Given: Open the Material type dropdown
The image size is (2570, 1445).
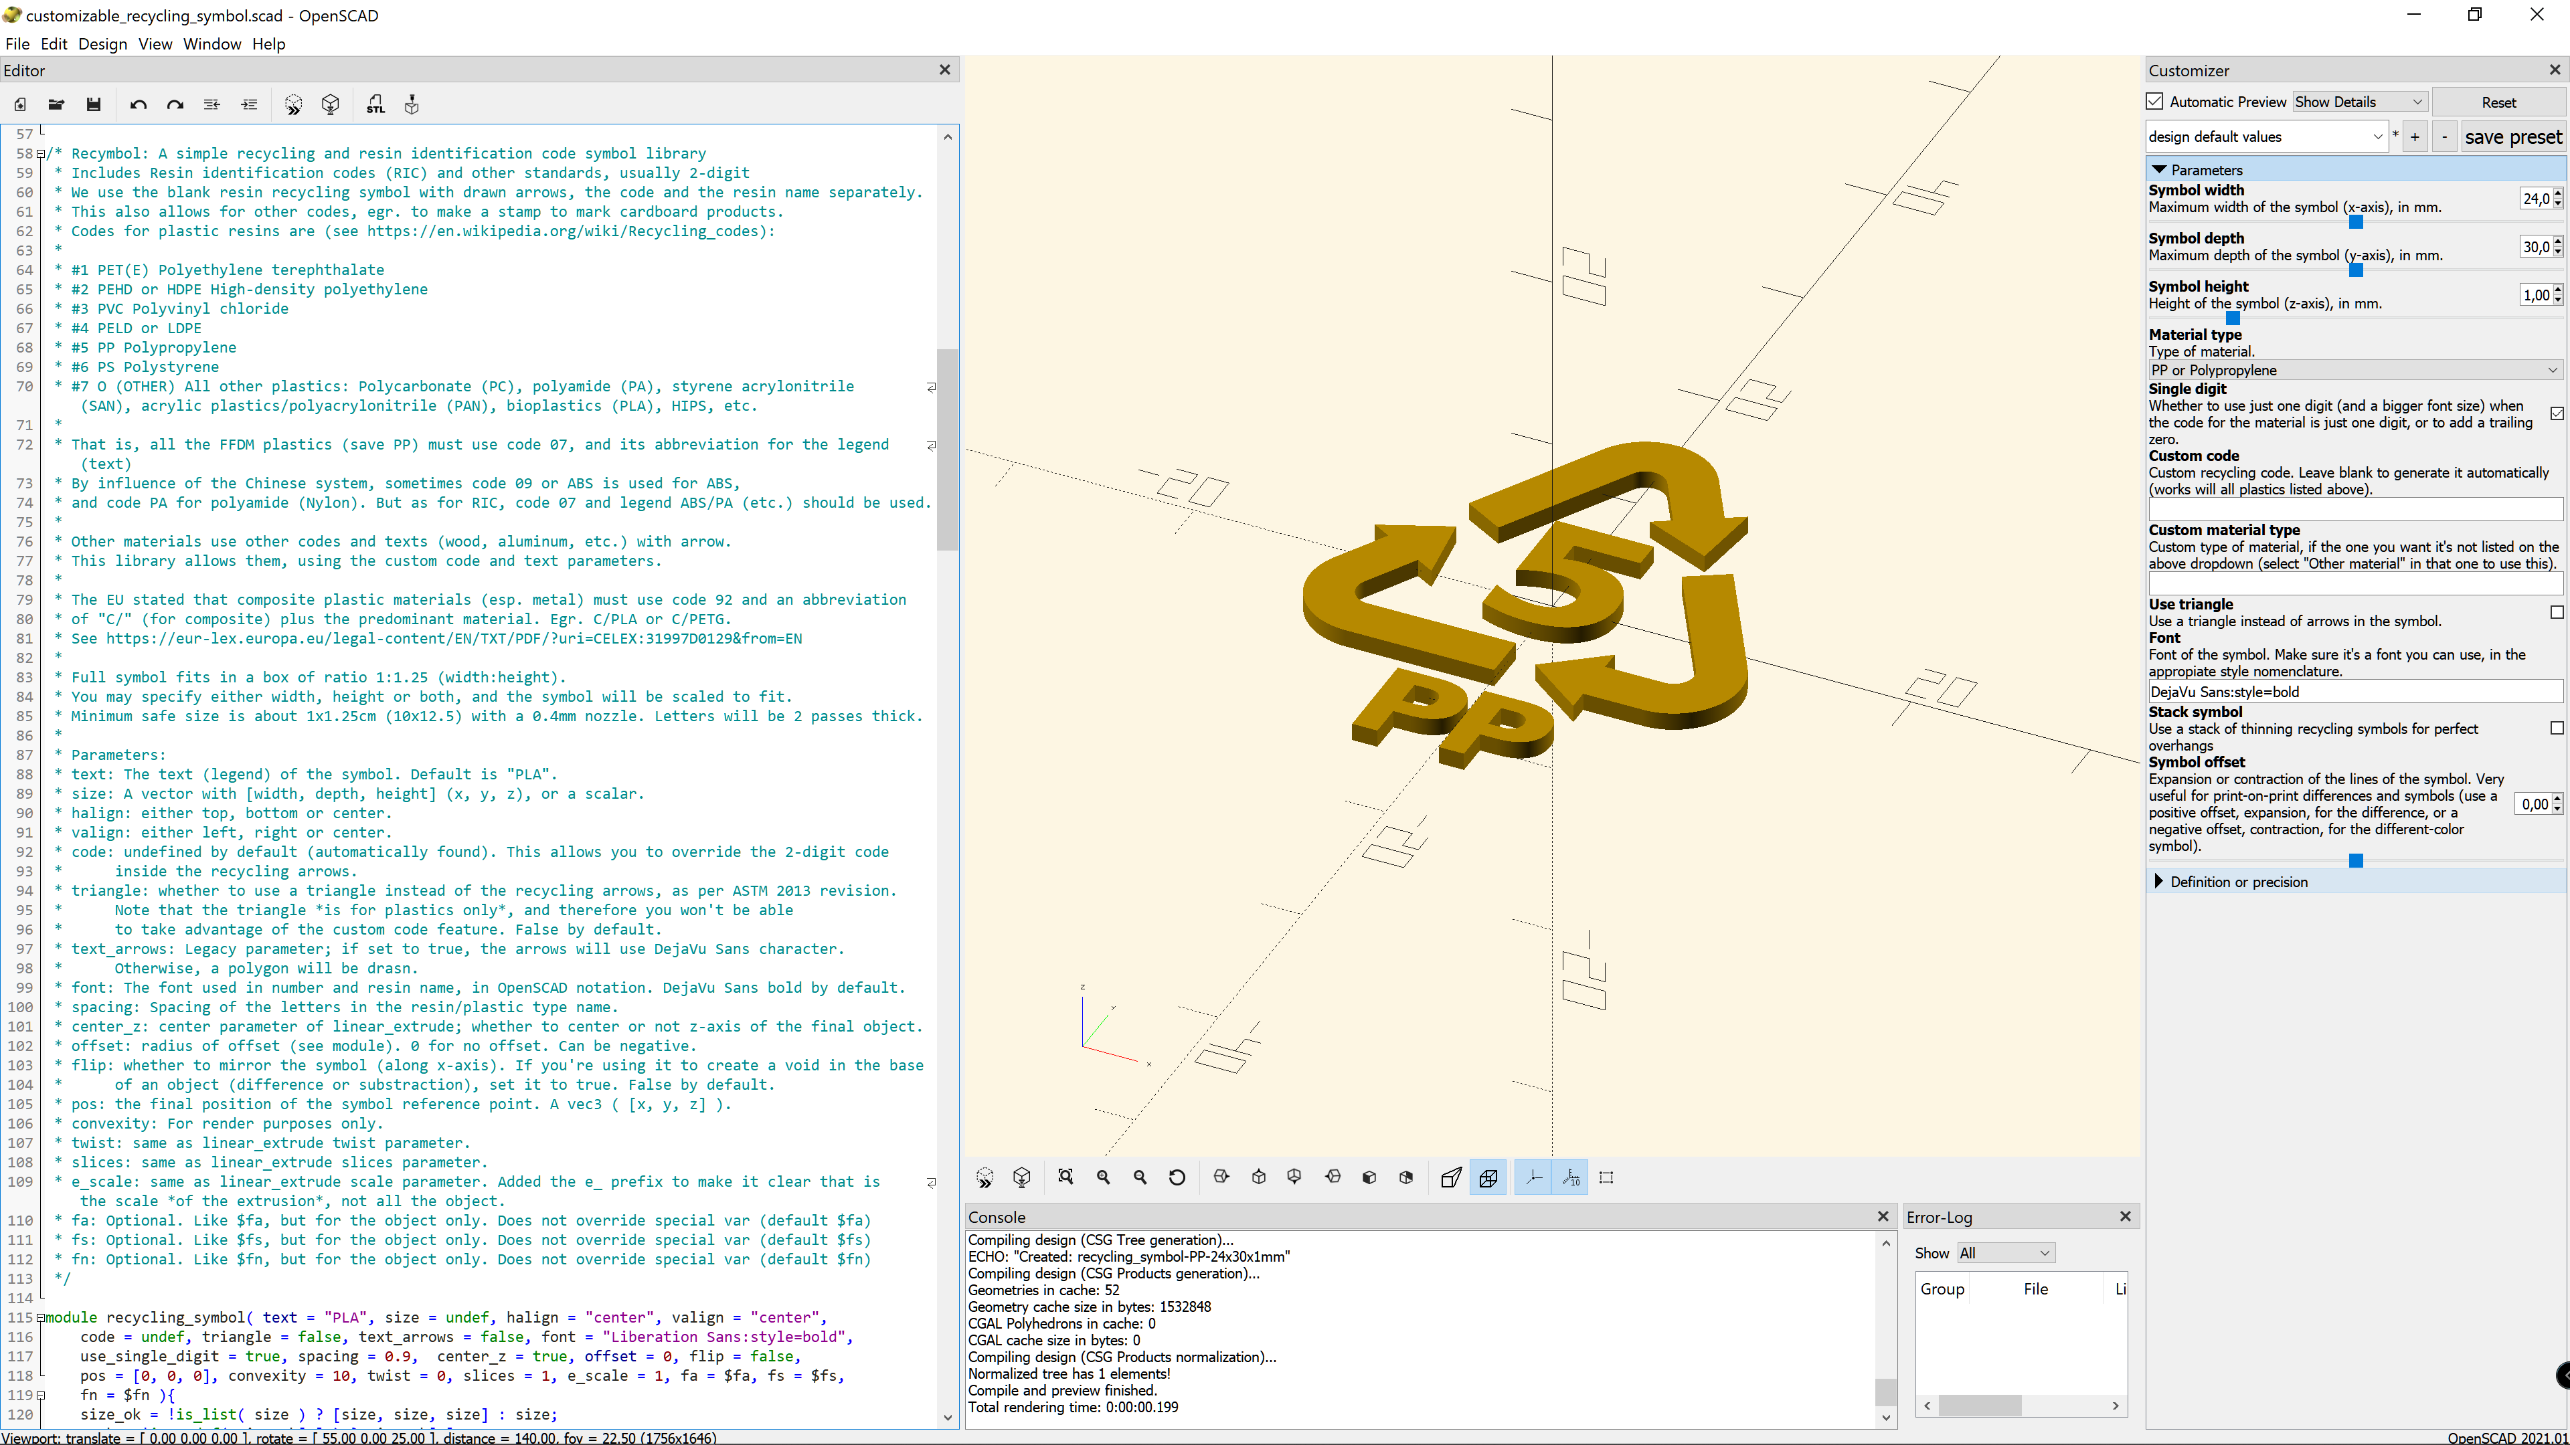Looking at the screenshot, I should [x=2354, y=370].
